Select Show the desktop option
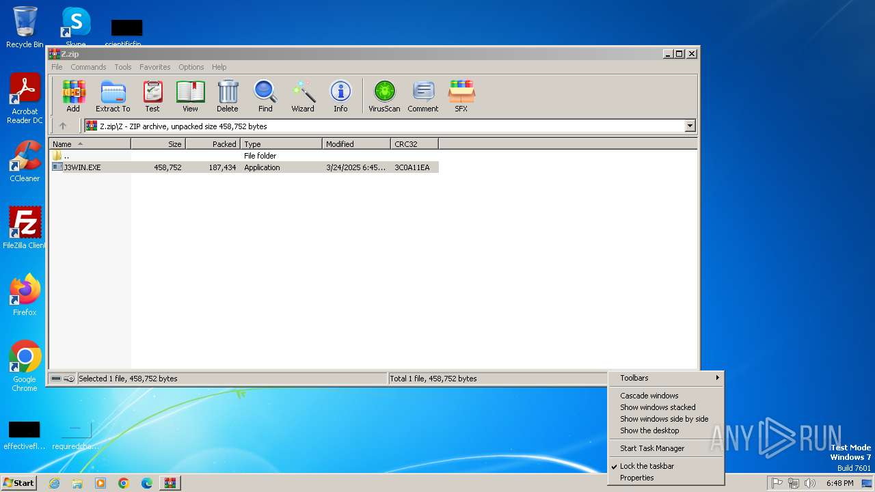This screenshot has height=492, width=875. (x=666, y=430)
